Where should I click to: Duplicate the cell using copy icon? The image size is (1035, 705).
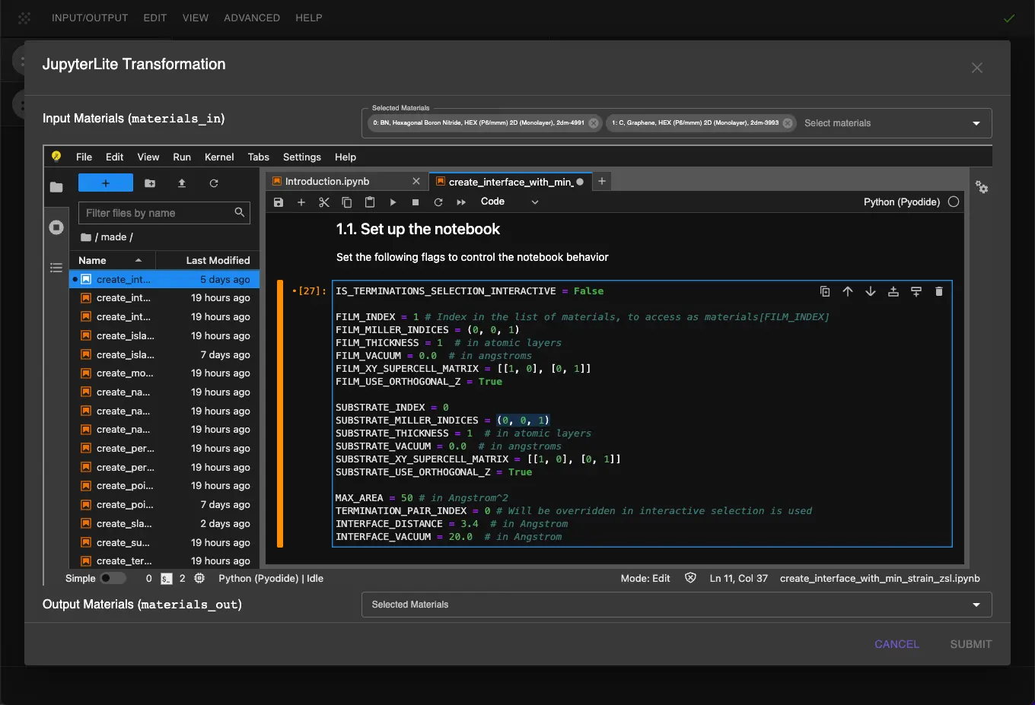click(824, 291)
